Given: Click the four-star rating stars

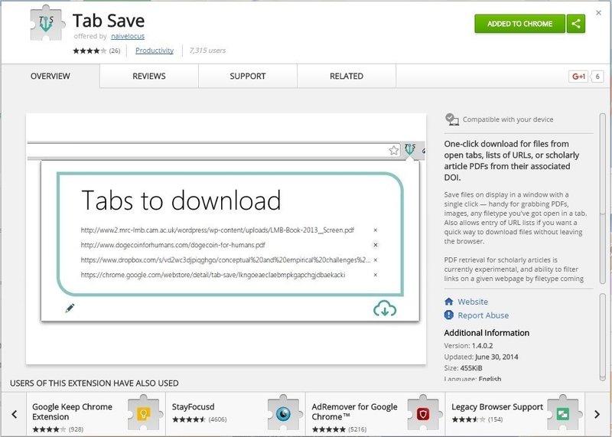Looking at the screenshot, I should [x=90, y=51].
